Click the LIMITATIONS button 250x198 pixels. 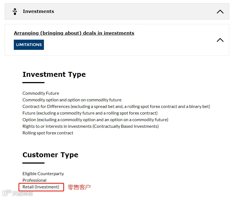pyautogui.click(x=29, y=45)
